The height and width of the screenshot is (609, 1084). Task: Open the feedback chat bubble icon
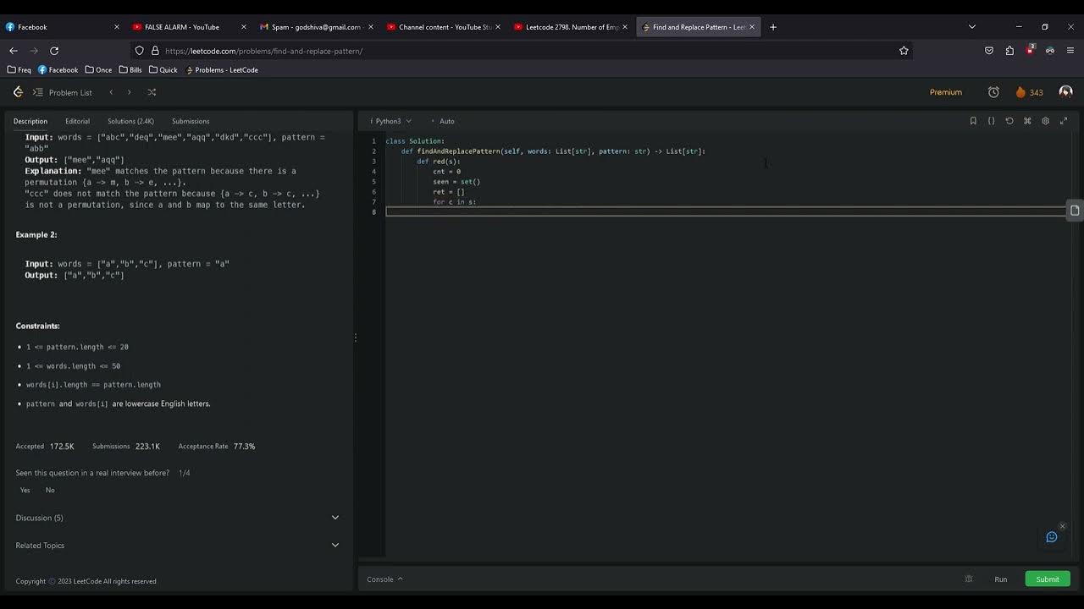[1052, 537]
